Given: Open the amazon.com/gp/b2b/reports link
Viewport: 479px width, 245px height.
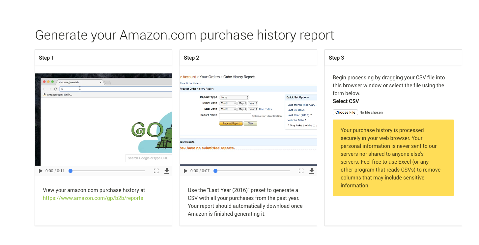Looking at the screenshot, I should [x=93, y=198].
